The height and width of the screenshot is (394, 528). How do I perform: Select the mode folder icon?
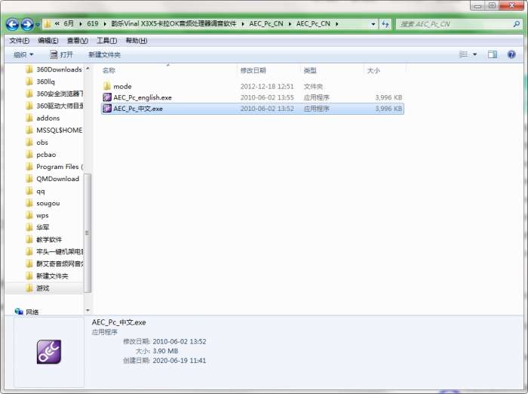tap(107, 86)
